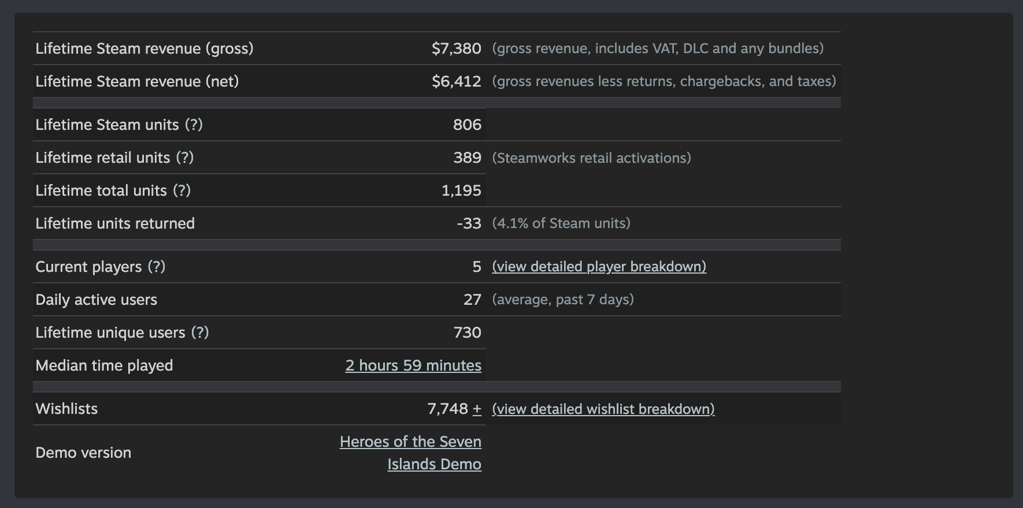Viewport: 1023px width, 508px height.
Task: Open the detailed player breakdown link
Action: [599, 267]
